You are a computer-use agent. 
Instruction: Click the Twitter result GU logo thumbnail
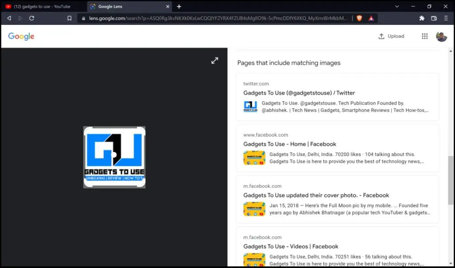(x=250, y=106)
